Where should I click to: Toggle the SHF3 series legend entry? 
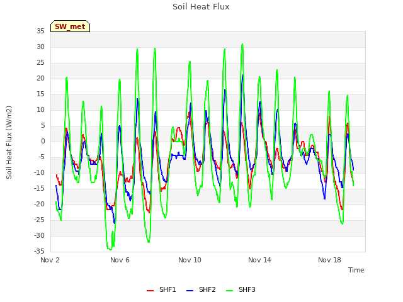[241, 289]
